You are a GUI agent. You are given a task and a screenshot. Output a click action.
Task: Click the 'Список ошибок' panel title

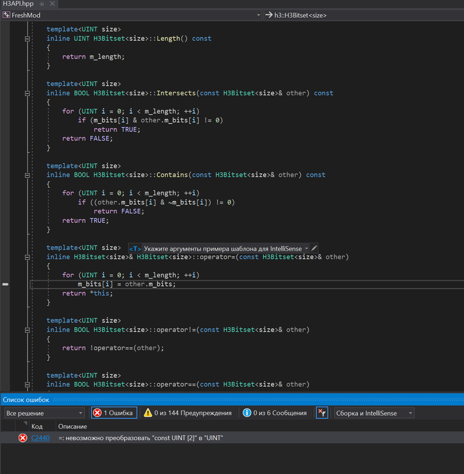pos(26,399)
